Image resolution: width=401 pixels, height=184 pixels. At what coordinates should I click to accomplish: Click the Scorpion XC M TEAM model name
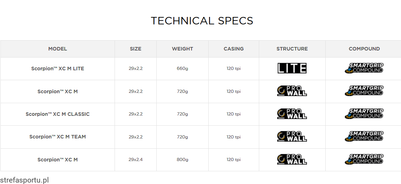click(58, 137)
